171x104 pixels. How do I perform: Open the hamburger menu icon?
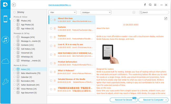click(155, 5)
